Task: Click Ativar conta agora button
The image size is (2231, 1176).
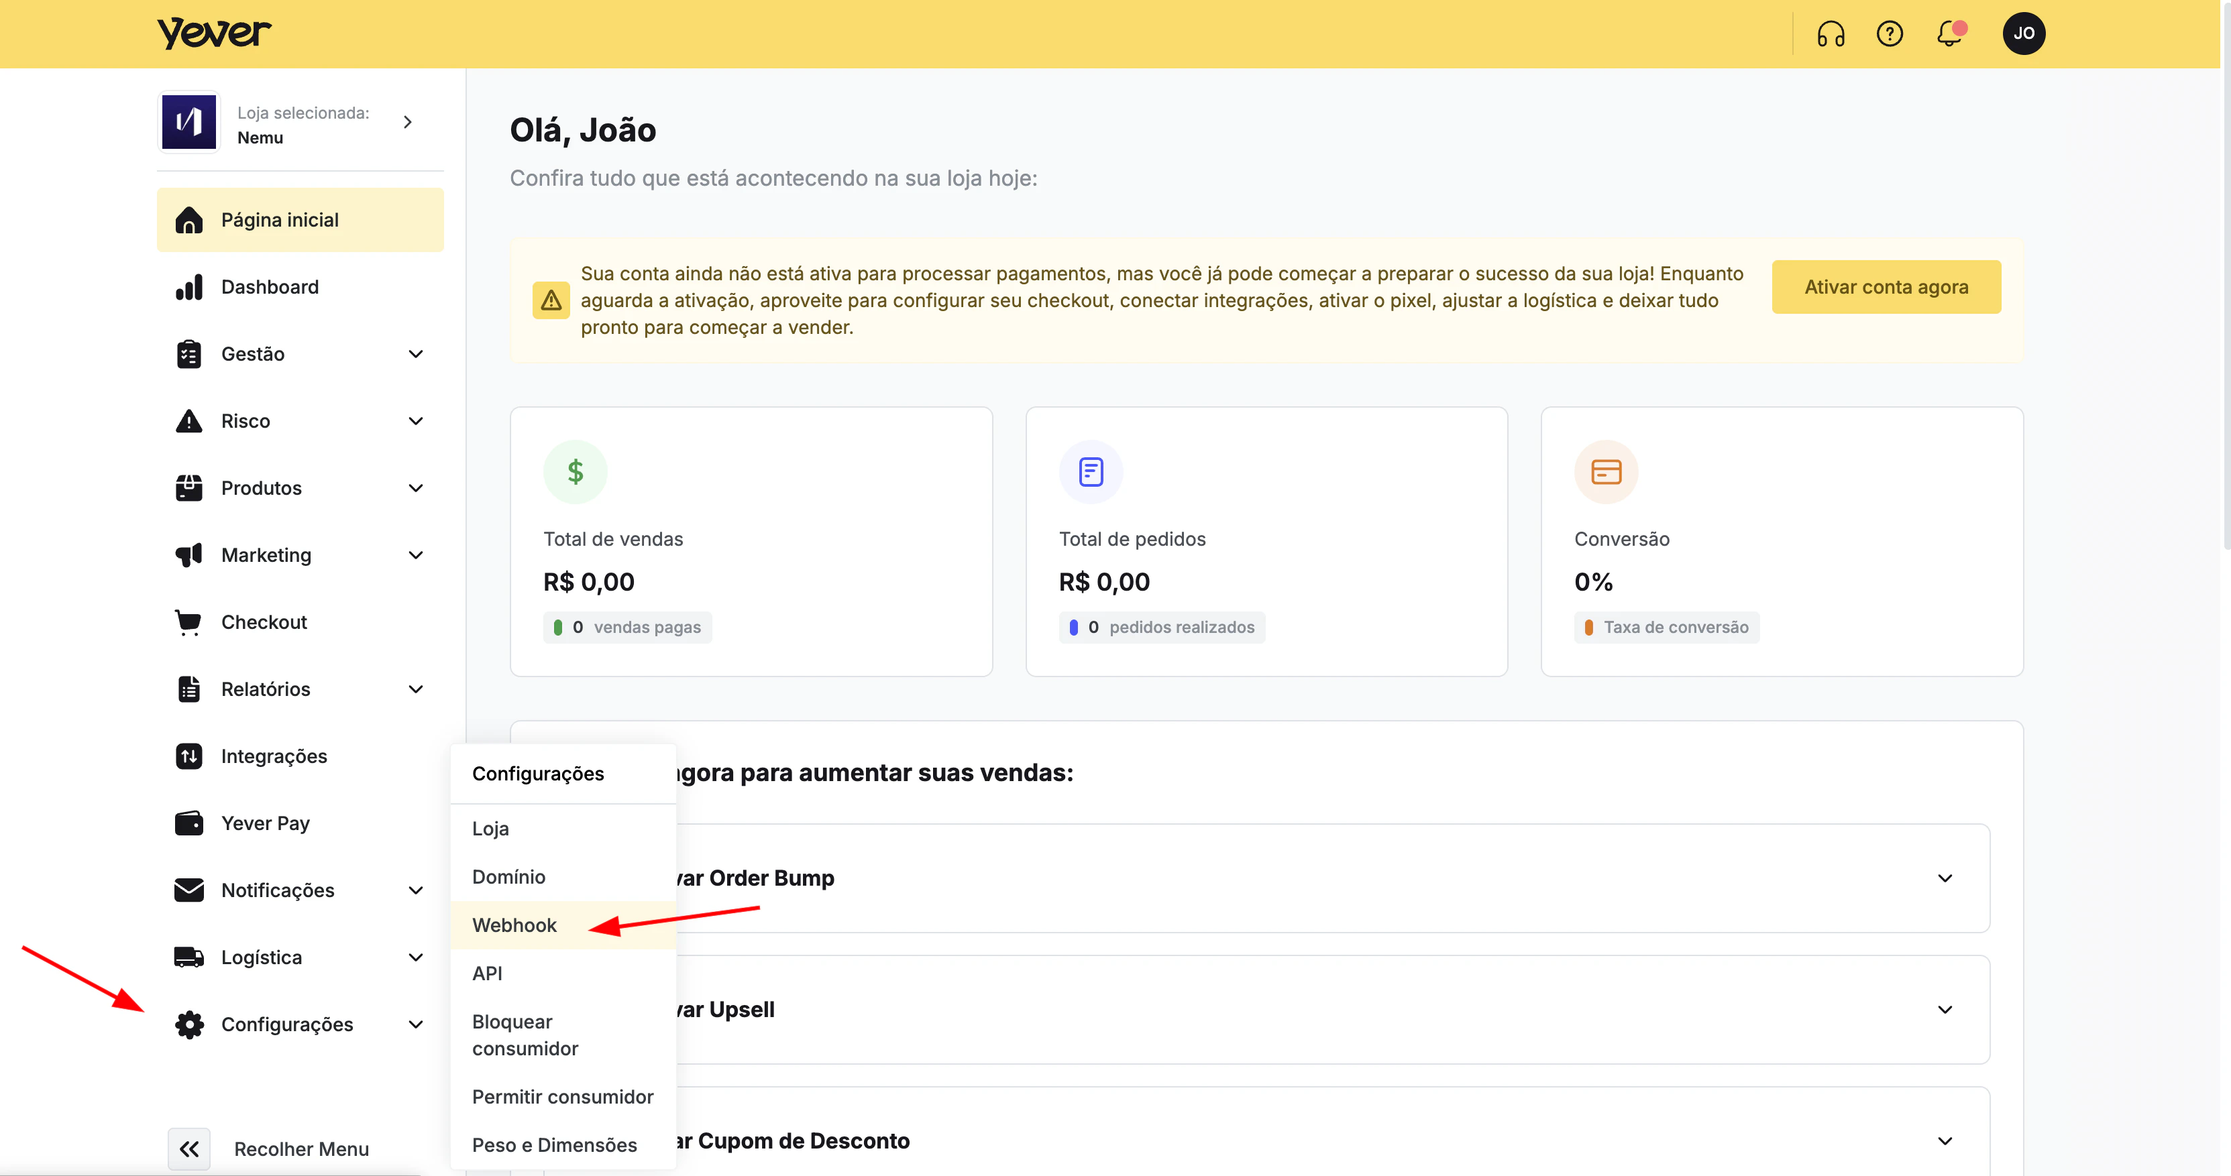Action: [x=1886, y=287]
